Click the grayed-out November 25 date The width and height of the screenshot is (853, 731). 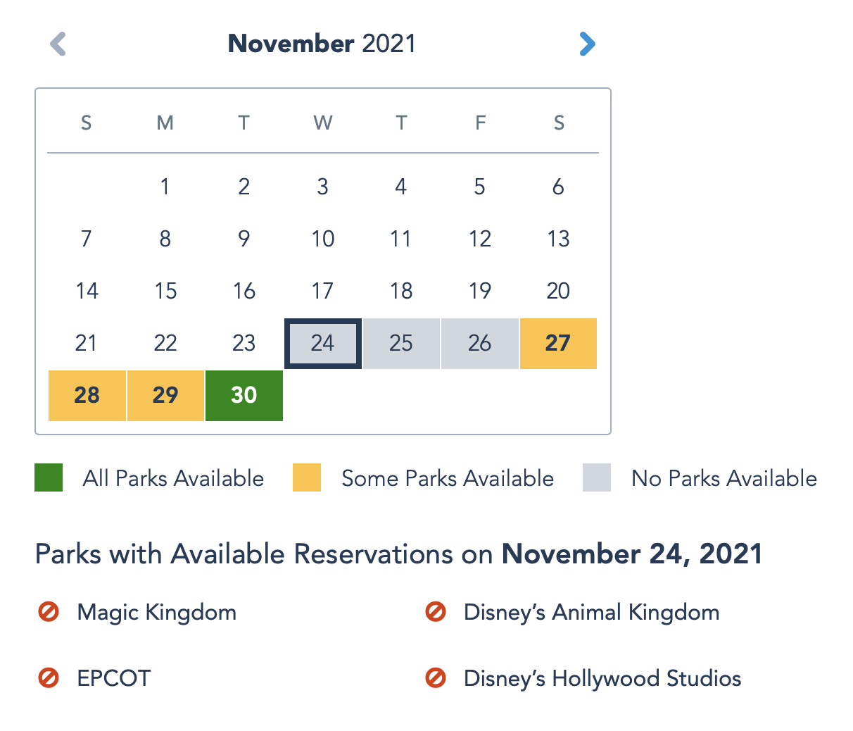coord(401,343)
